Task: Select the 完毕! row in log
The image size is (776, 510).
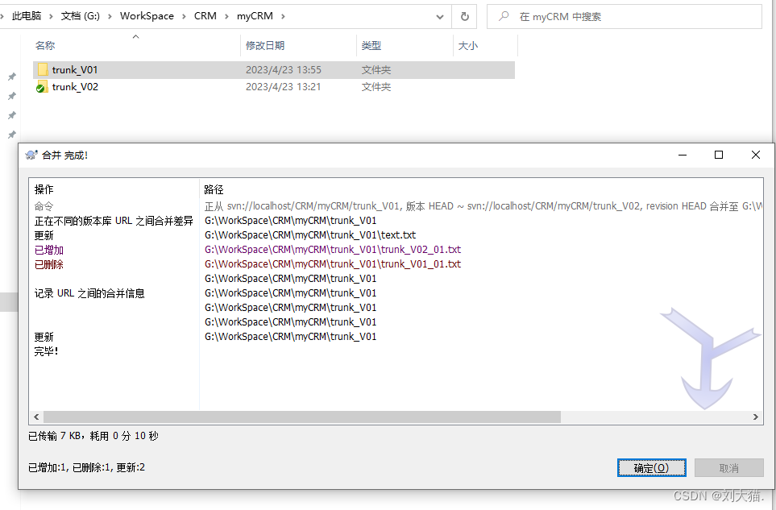Action: pyautogui.click(x=396, y=351)
